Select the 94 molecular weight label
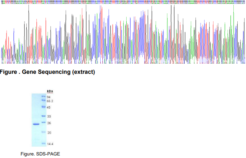246x158 pixels. (x=49, y=97)
